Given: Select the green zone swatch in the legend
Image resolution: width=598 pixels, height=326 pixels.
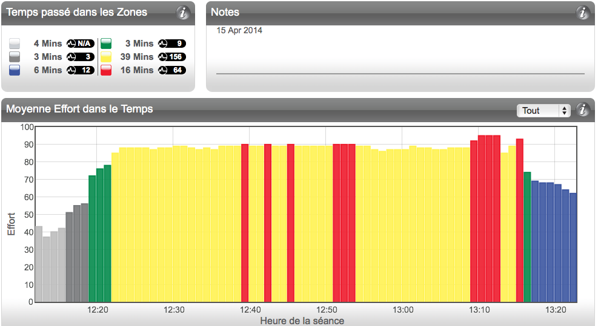Looking at the screenshot, I should point(106,44).
